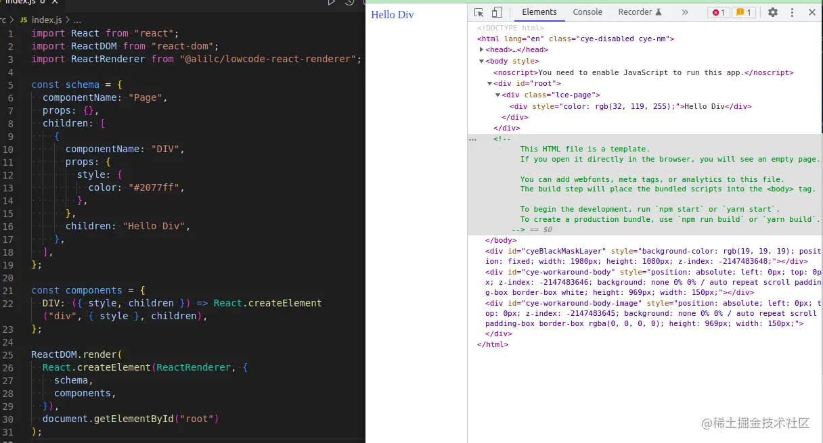
Task: Collapse the div#root tree node
Action: tap(489, 83)
